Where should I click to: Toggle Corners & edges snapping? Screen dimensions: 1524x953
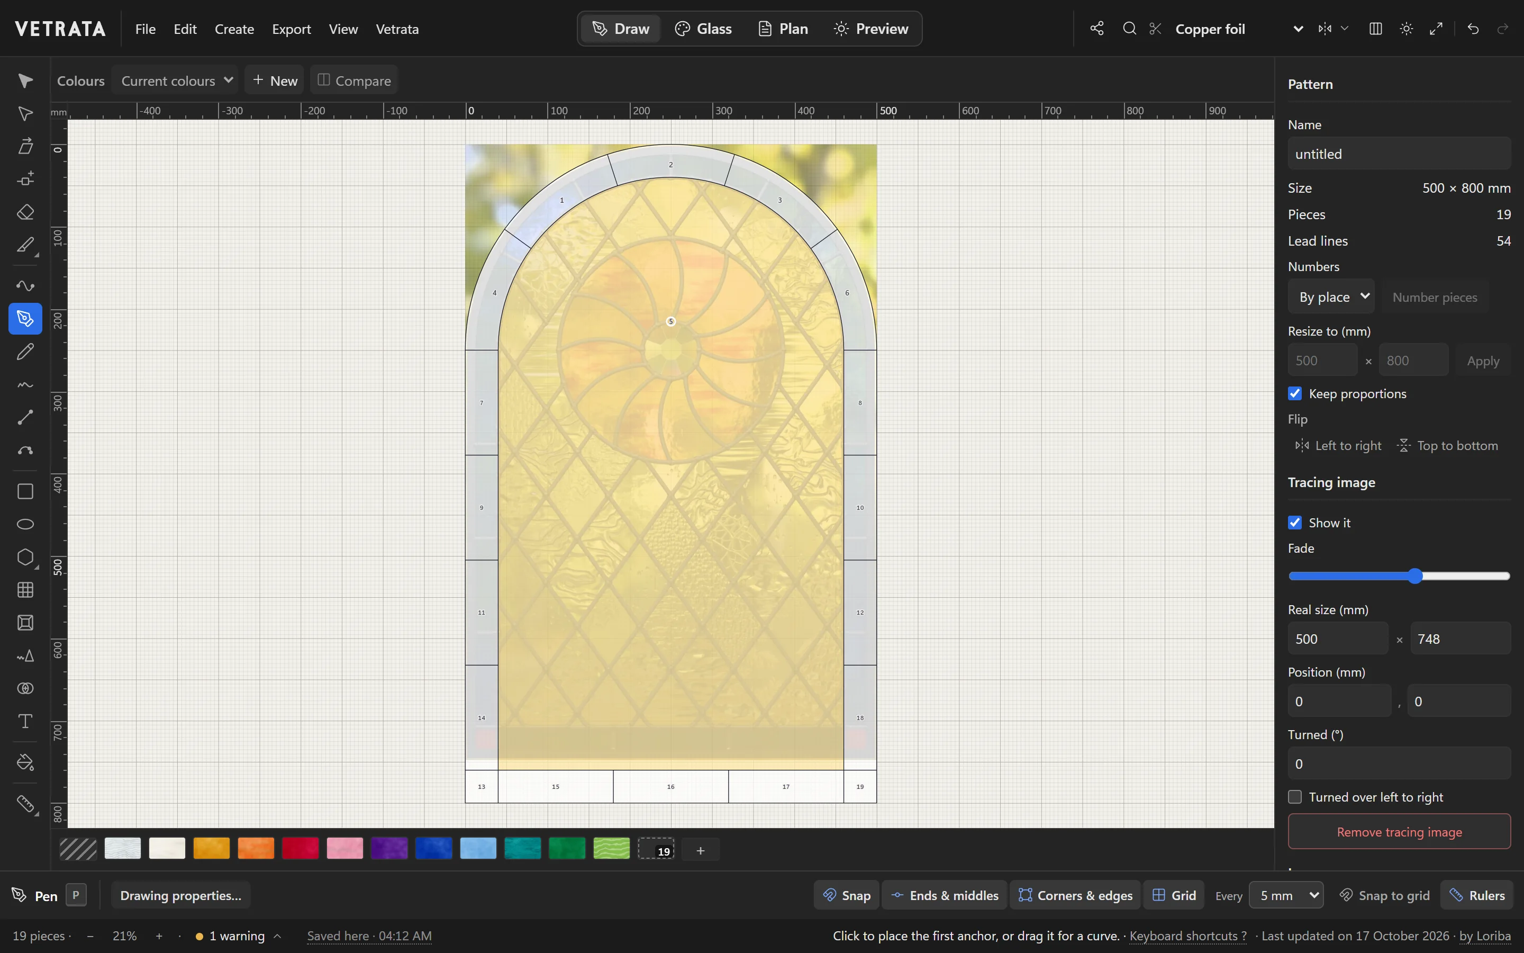point(1076,895)
